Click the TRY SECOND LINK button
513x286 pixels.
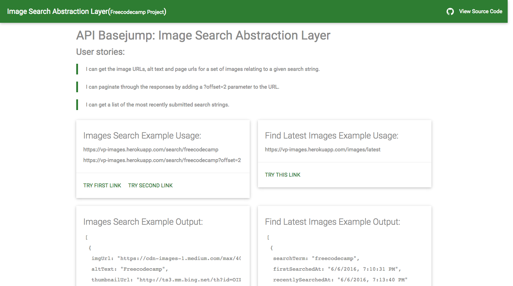click(150, 186)
